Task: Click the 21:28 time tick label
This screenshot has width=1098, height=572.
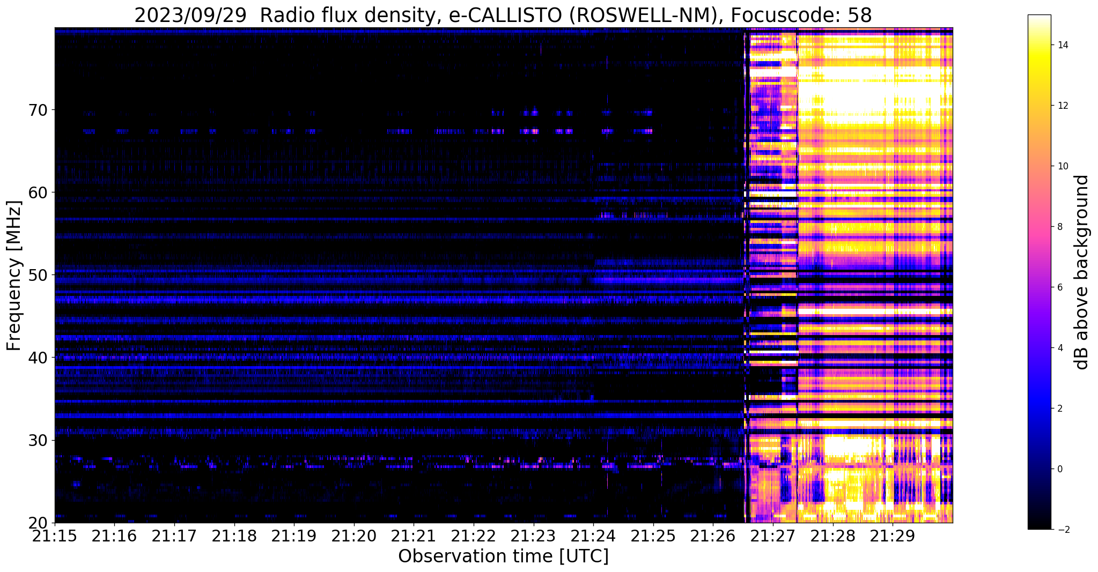Action: (833, 536)
